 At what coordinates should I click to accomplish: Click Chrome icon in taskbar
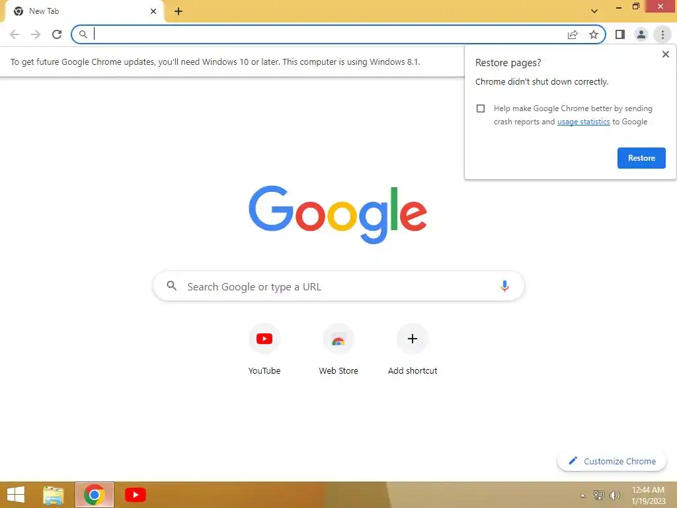(x=95, y=495)
